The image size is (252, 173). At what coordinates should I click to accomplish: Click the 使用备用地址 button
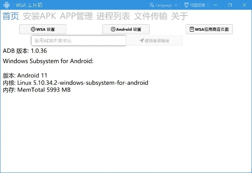[154, 41]
